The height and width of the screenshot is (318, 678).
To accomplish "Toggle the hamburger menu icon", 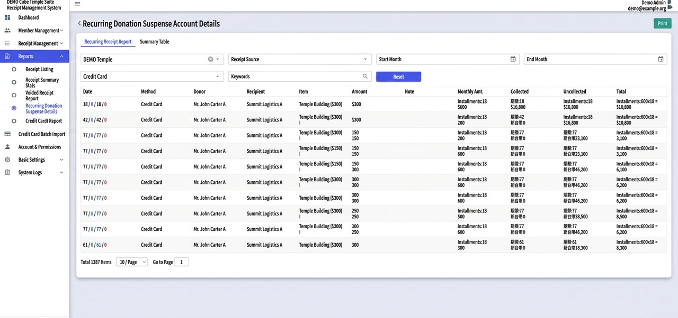I will tap(77, 4).
